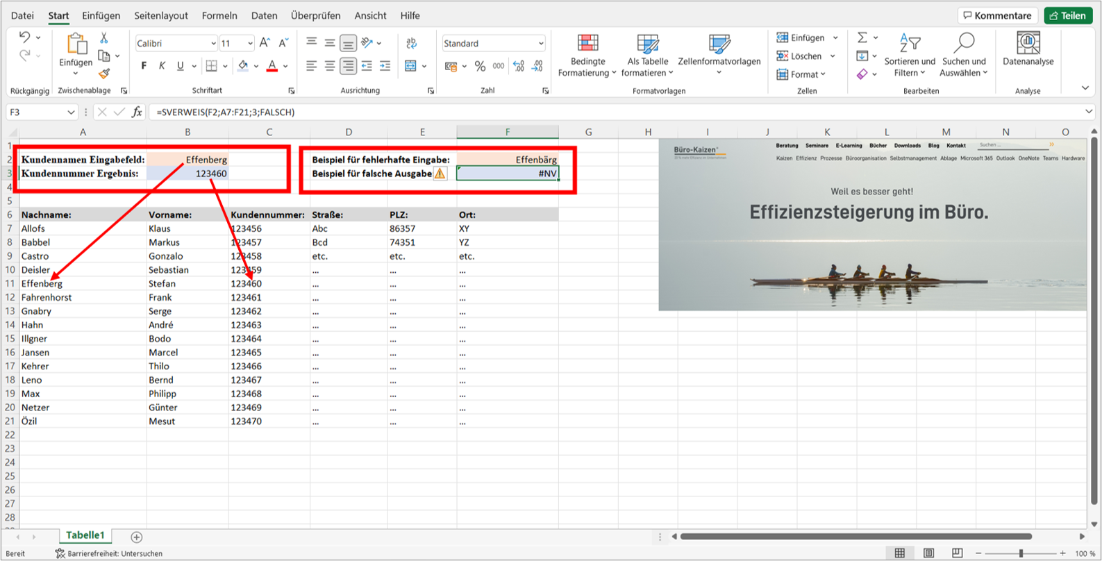Click the Undo arrow icon
Screen dimensions: 1102x561
click(24, 37)
